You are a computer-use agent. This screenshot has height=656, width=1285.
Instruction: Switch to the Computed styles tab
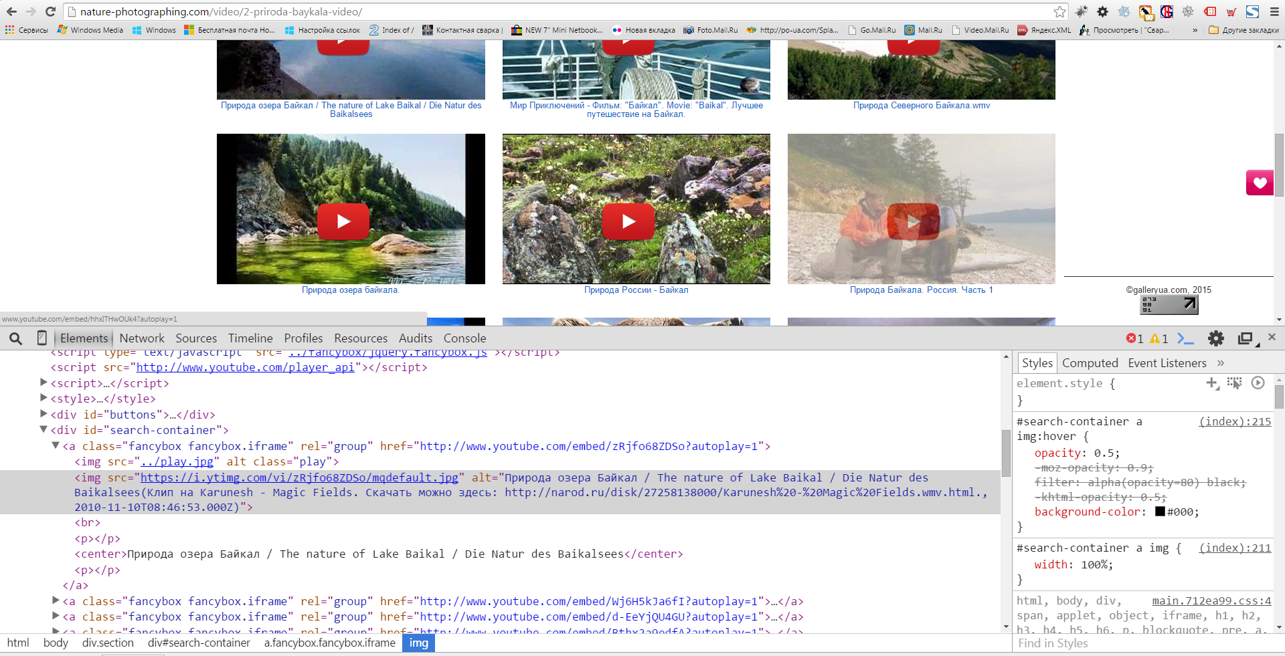click(x=1090, y=363)
